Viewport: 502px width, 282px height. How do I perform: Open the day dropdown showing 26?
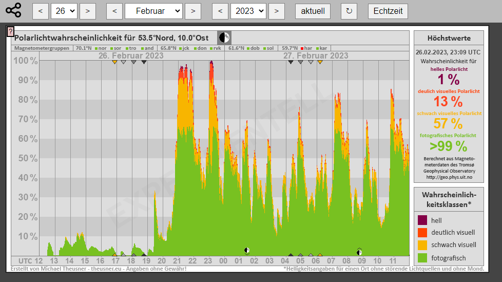pos(64,11)
